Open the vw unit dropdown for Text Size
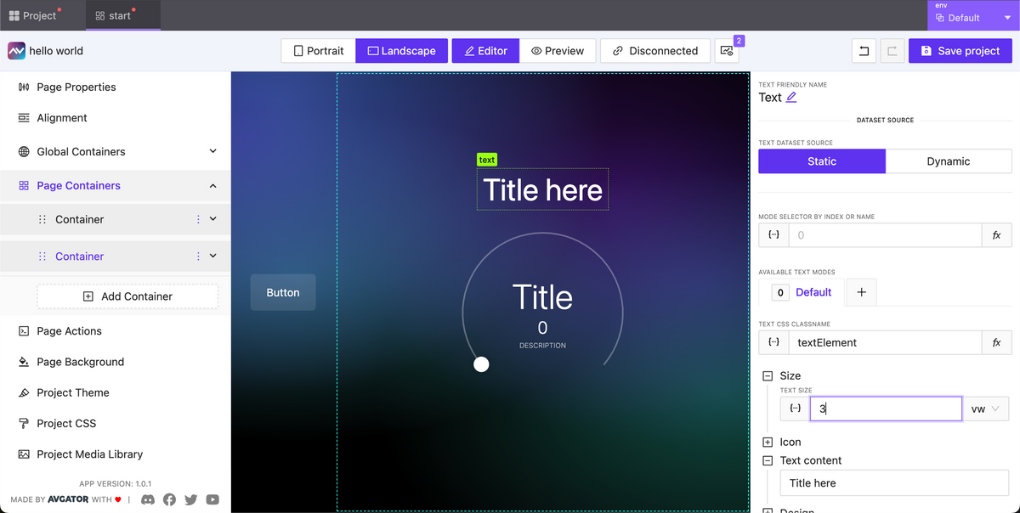Viewport: 1020px width, 513px height. pyautogui.click(x=985, y=408)
